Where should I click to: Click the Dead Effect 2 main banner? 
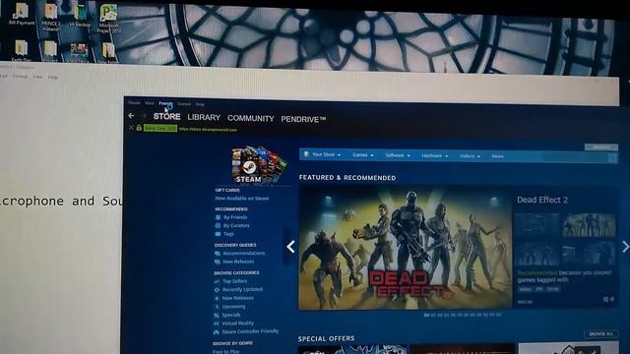click(405, 248)
